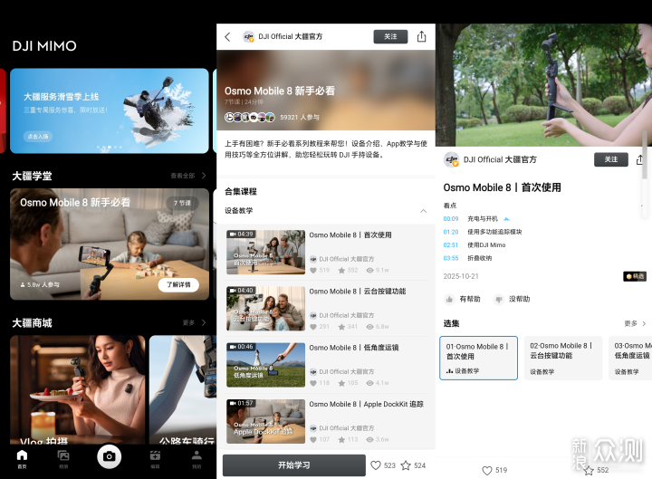The image size is (652, 479).
Task: Jump to chapter 03:55 折叠收纳
Action: coord(467,258)
